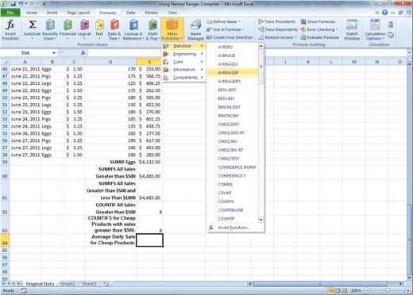The image size is (413, 295).
Task: Open the Cube functions submenu
Action: [183, 62]
